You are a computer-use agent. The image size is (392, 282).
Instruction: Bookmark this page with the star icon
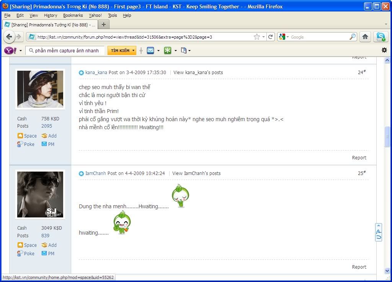pyautogui.click(x=257, y=37)
